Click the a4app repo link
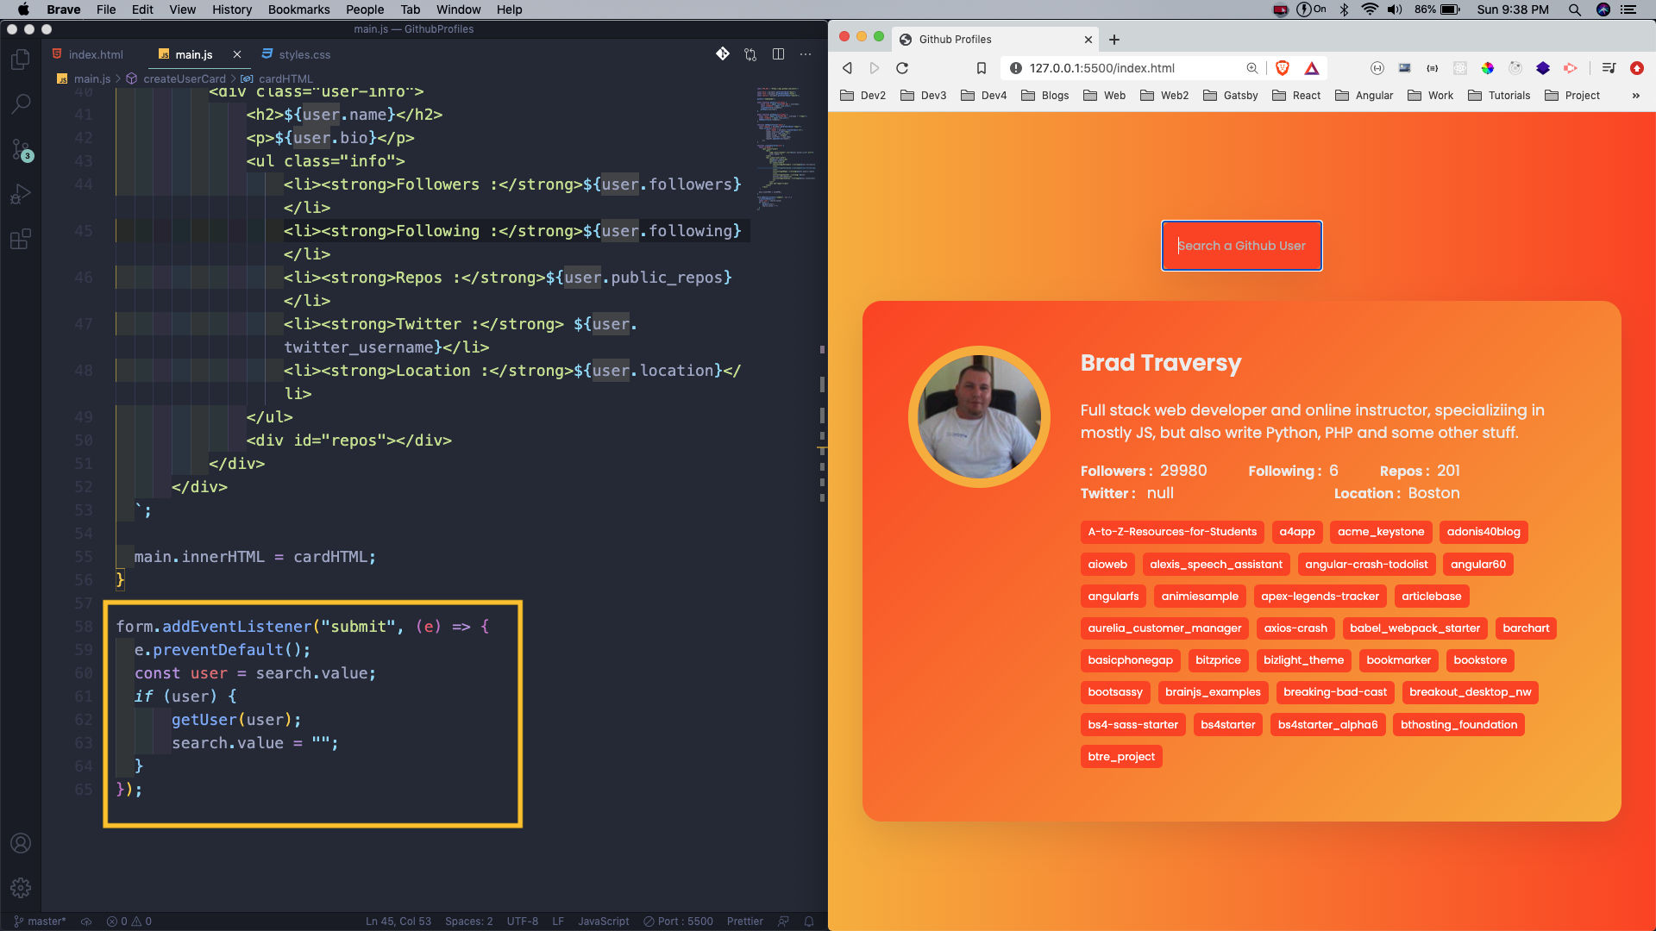Image resolution: width=1656 pixels, height=931 pixels. point(1296,532)
